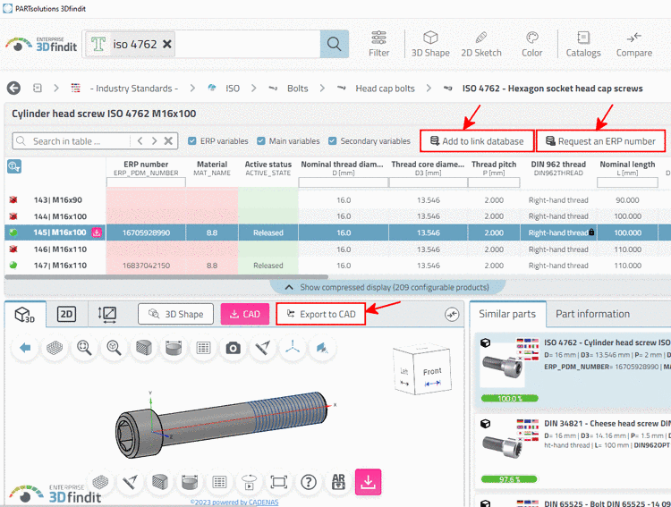Navigate to Bolts breadcrumb
This screenshot has width=671, height=507.
(x=297, y=89)
